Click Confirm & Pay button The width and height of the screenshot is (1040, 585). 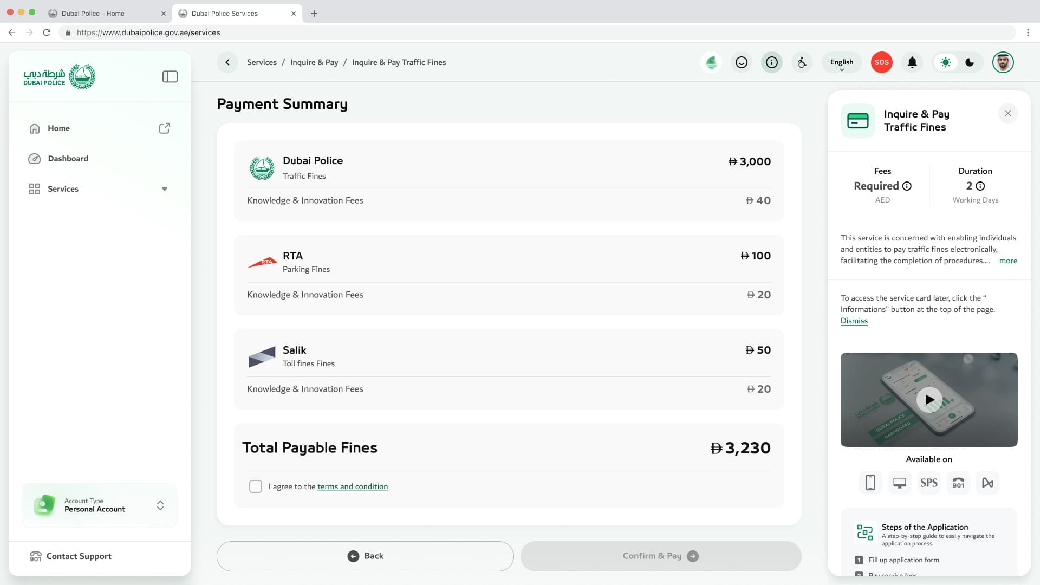pyautogui.click(x=661, y=556)
